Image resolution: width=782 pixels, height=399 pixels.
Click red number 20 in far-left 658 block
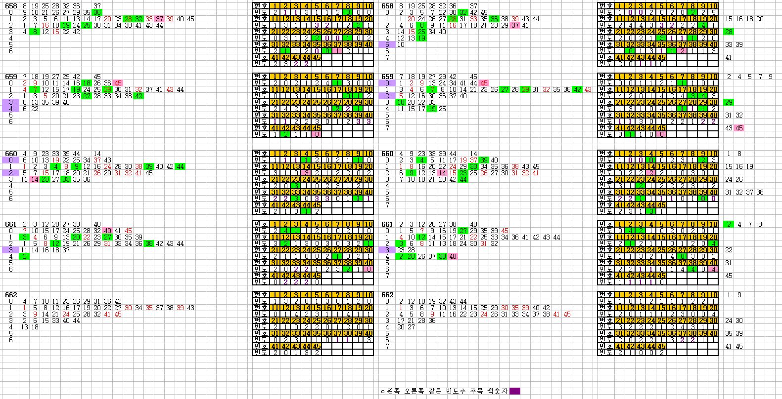(x=108, y=19)
